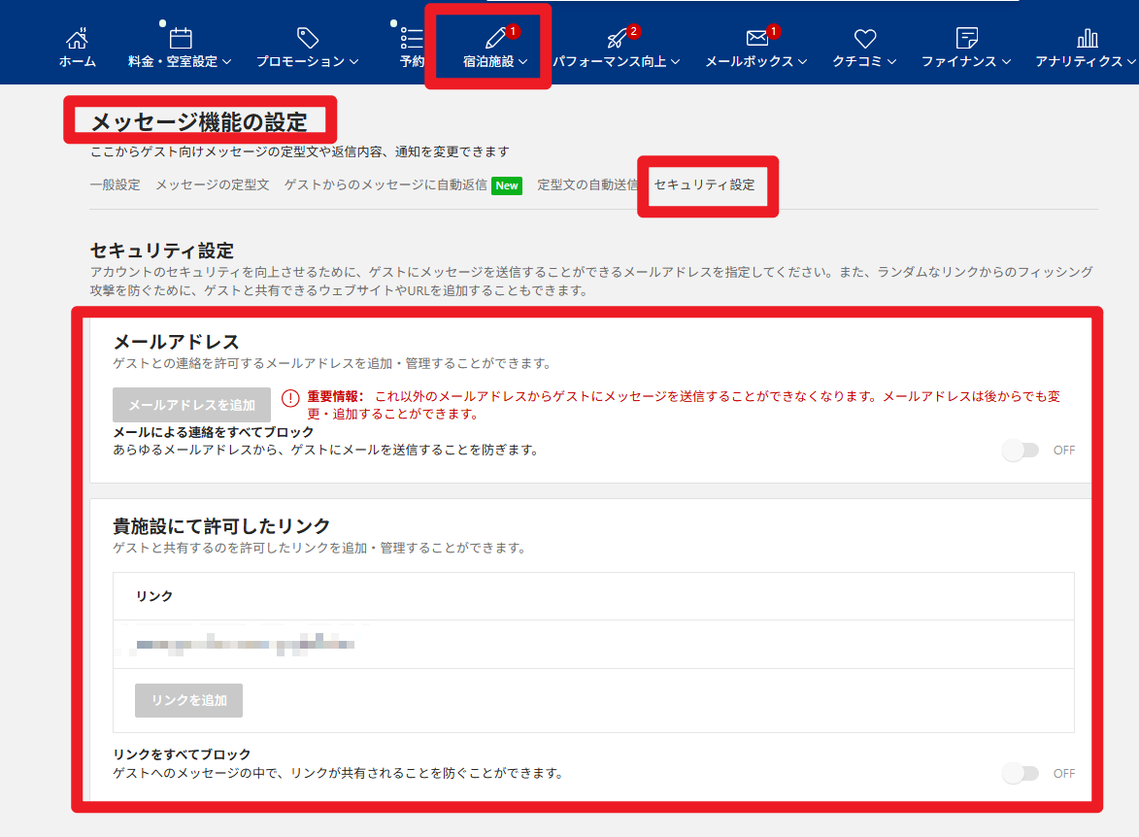Select the セキュリティ設定 tab
The height and width of the screenshot is (837, 1139).
pos(705,185)
